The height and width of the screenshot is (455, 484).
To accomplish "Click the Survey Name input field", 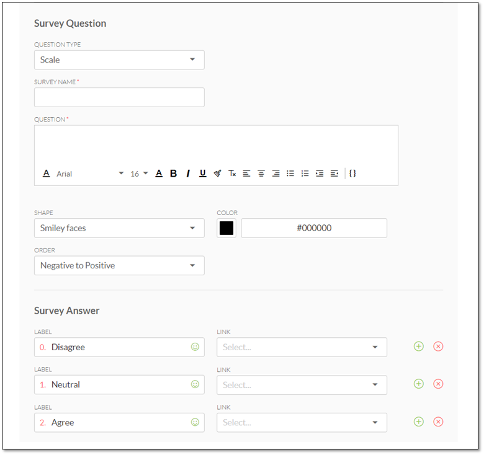I will click(x=119, y=97).
